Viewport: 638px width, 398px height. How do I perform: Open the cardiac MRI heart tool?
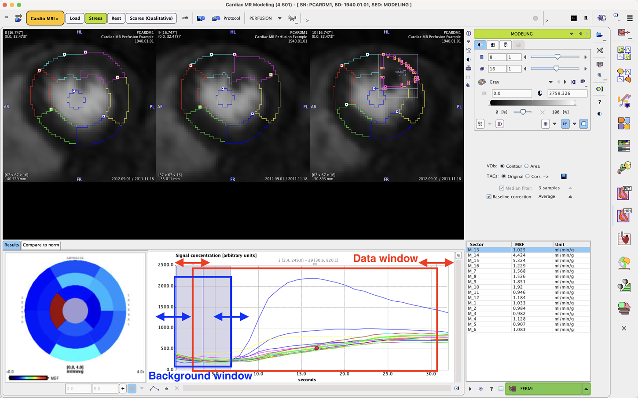pyautogui.click(x=624, y=215)
